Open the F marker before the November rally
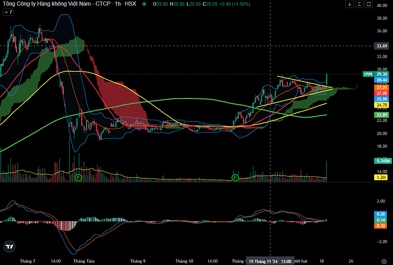Screen dimensions: 393x265 (235, 178)
